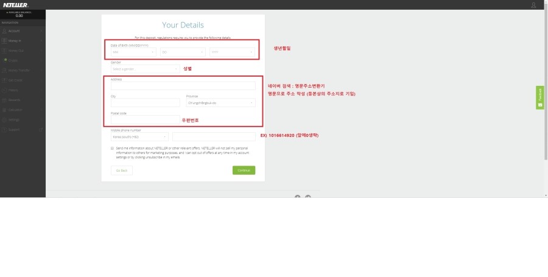Open Money Out in the navigation menu
Screen dimensions: 548x277
pos(17,51)
